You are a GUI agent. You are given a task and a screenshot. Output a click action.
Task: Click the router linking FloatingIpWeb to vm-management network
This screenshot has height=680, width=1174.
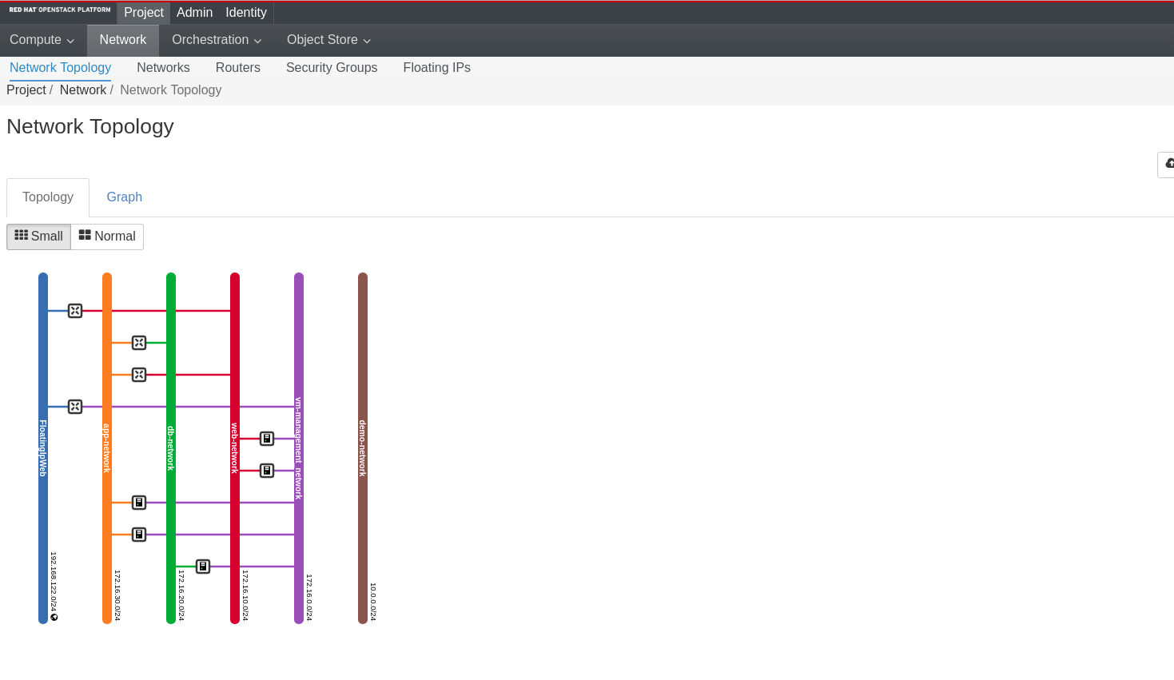[x=75, y=407]
